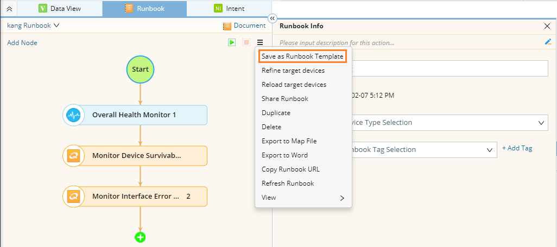Select Save as Runbook Template
This screenshot has height=247, width=557.
(x=302, y=56)
